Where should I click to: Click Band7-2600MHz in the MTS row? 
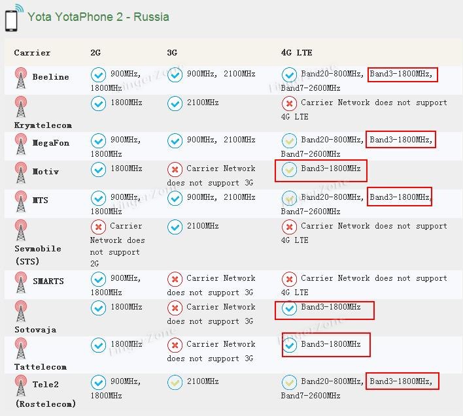pyautogui.click(x=311, y=212)
